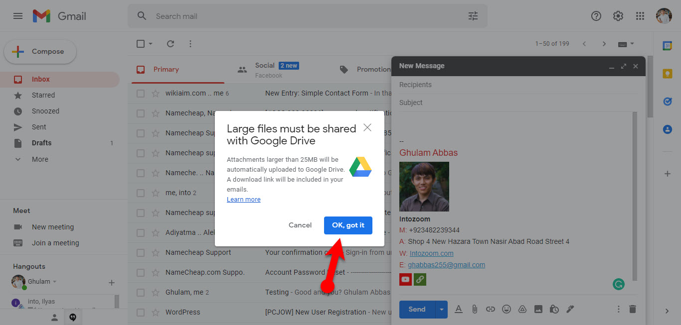Viewport: 681px width, 325px height.
Task: Click the OK, got it button
Action: pyautogui.click(x=348, y=225)
